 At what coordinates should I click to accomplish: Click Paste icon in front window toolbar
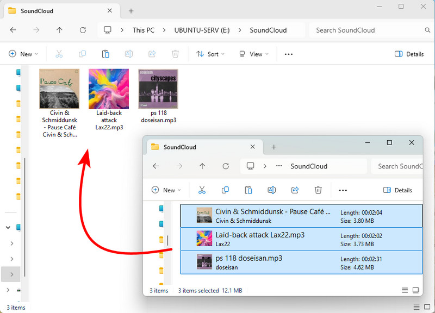click(248, 190)
